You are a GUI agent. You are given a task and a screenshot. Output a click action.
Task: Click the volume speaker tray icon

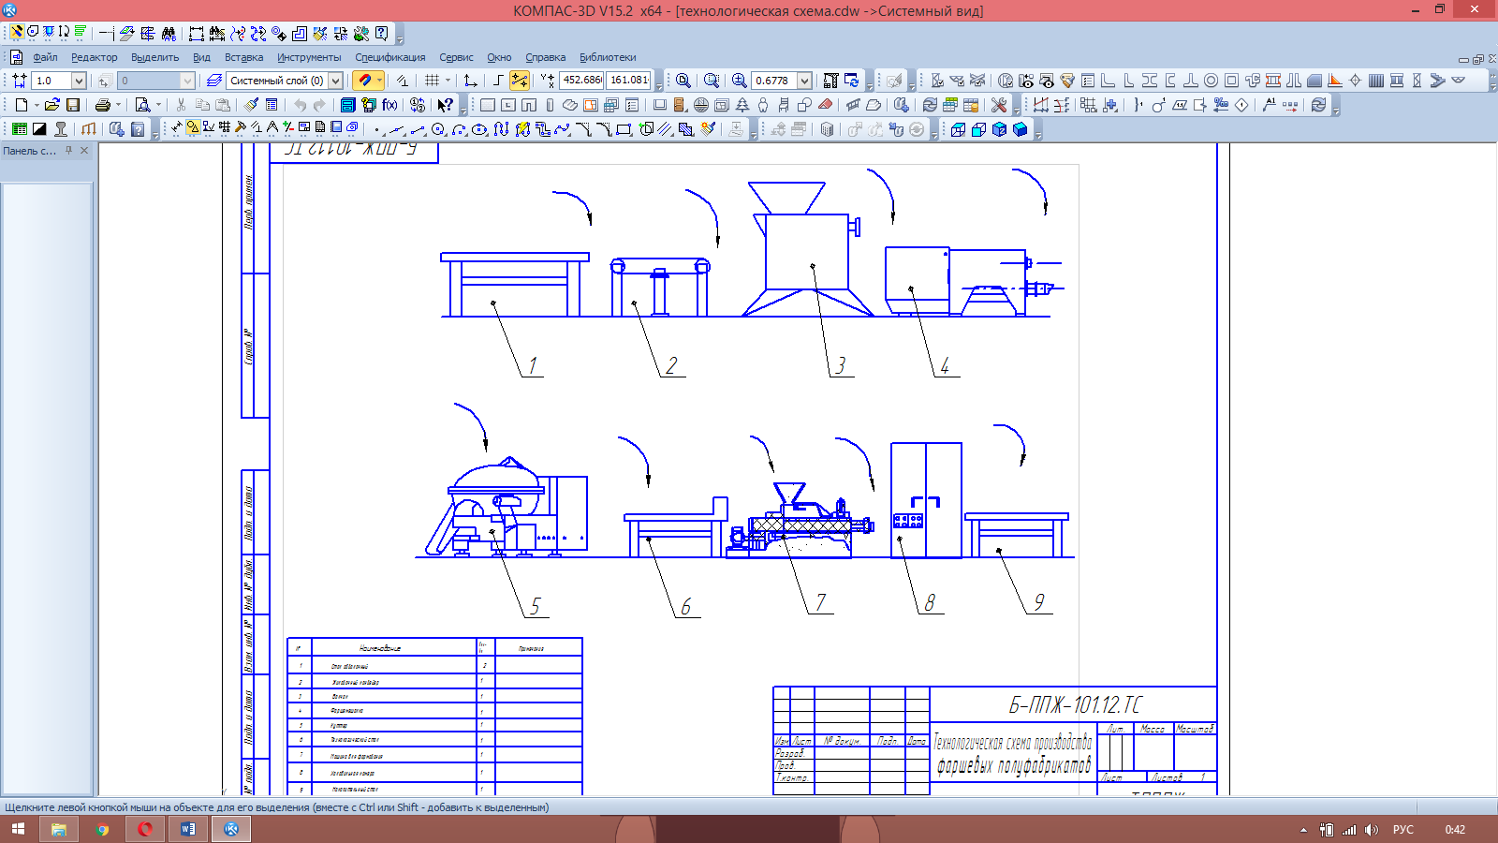[1372, 830]
